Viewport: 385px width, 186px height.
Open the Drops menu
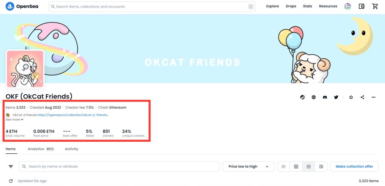291,6
